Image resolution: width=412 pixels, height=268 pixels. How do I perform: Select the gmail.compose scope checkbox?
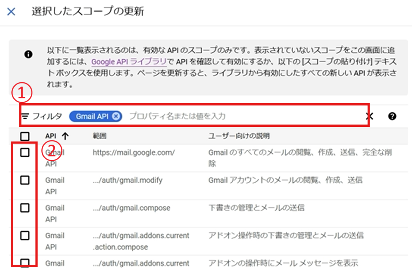(25, 208)
